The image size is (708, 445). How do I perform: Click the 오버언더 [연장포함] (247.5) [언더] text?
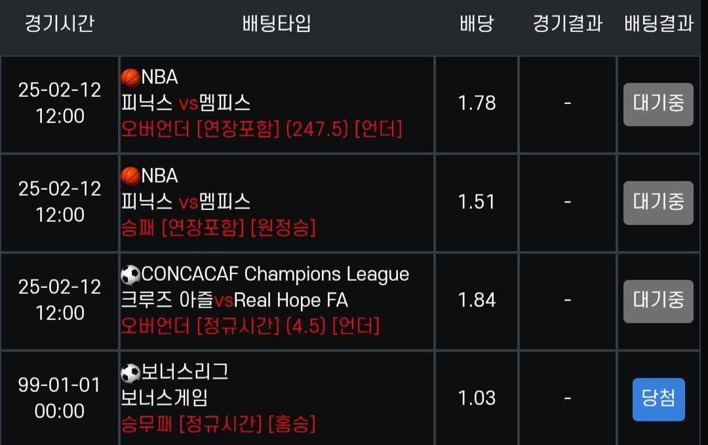tap(262, 129)
